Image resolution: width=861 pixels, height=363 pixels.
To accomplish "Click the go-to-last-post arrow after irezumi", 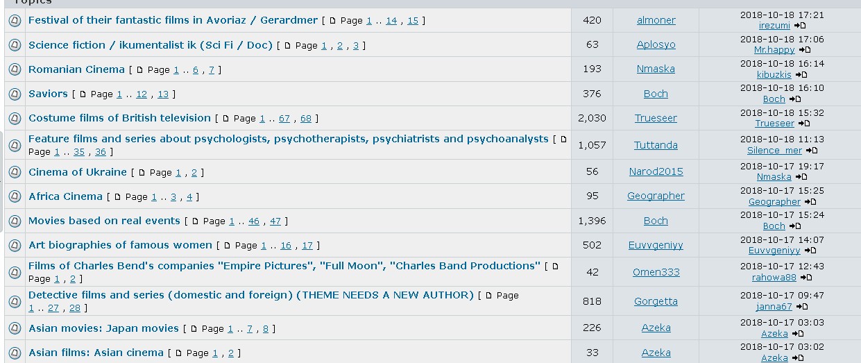I will pos(800,26).
